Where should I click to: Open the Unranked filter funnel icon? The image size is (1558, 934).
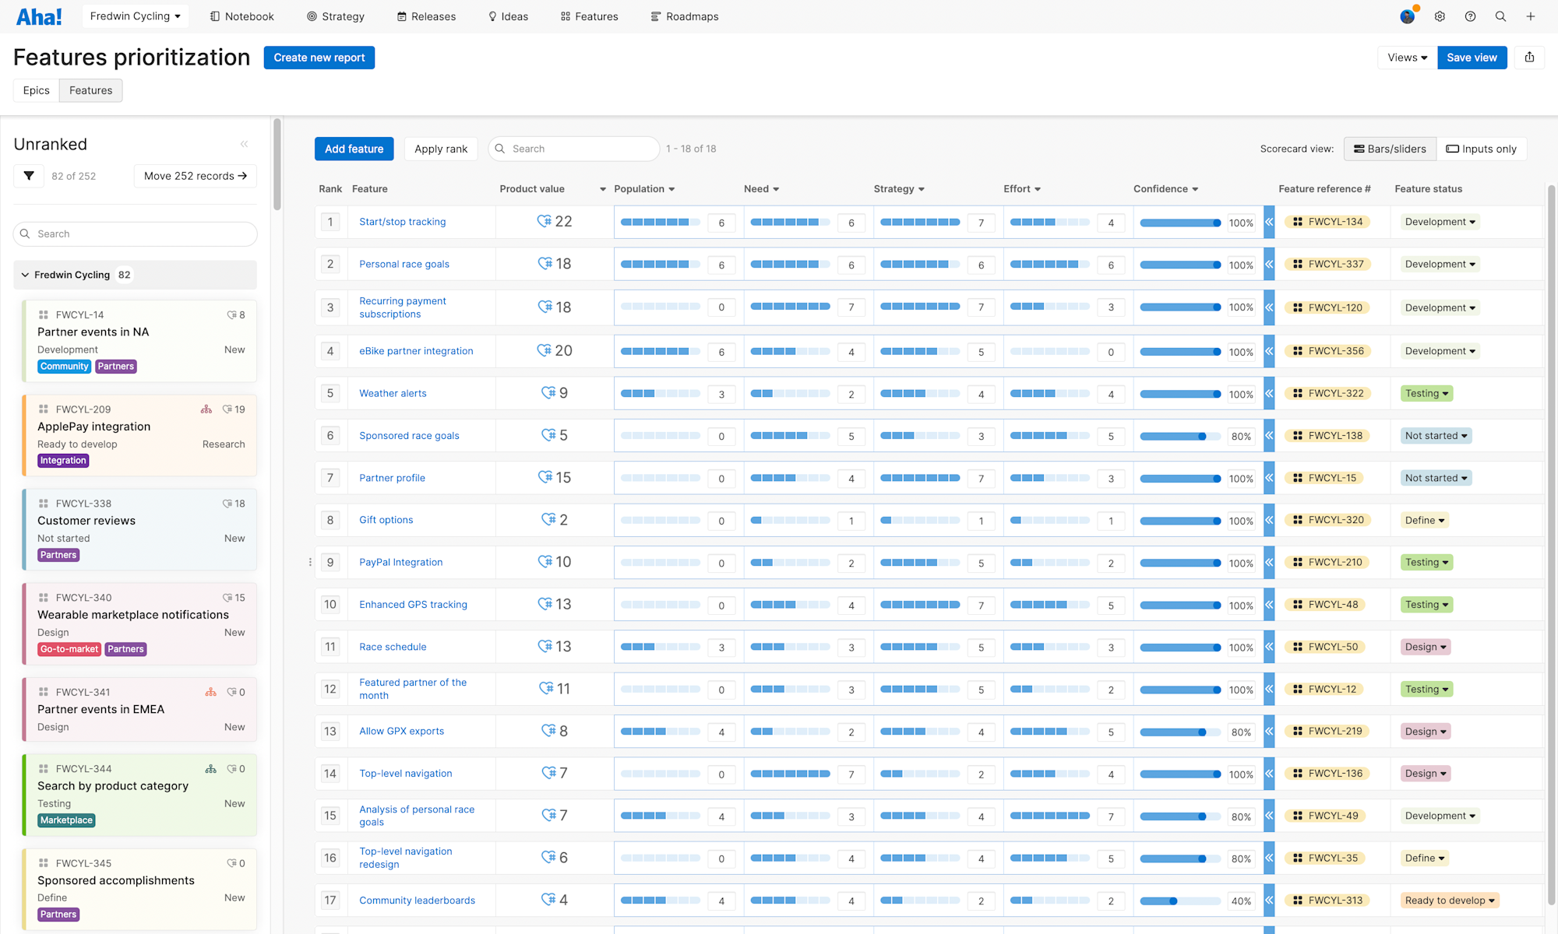[x=29, y=176]
